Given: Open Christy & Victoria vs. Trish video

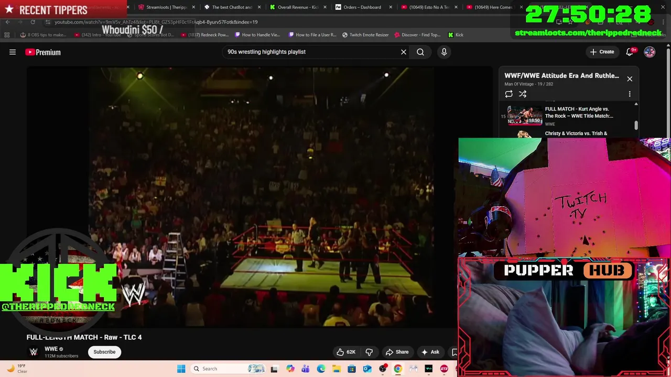Looking at the screenshot, I should [576, 134].
